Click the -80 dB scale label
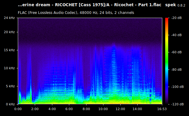Viewport: 189px width, 116px height. (176, 70)
